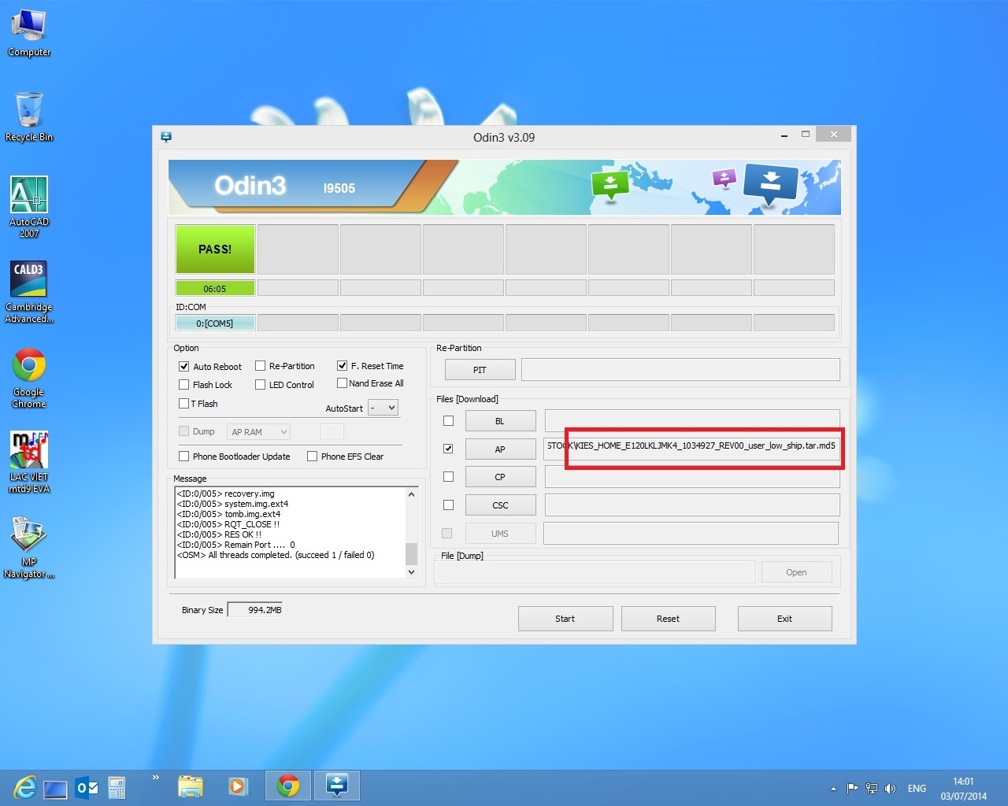Open Calculator from the taskbar
This screenshot has width=1008, height=806.
(x=117, y=787)
